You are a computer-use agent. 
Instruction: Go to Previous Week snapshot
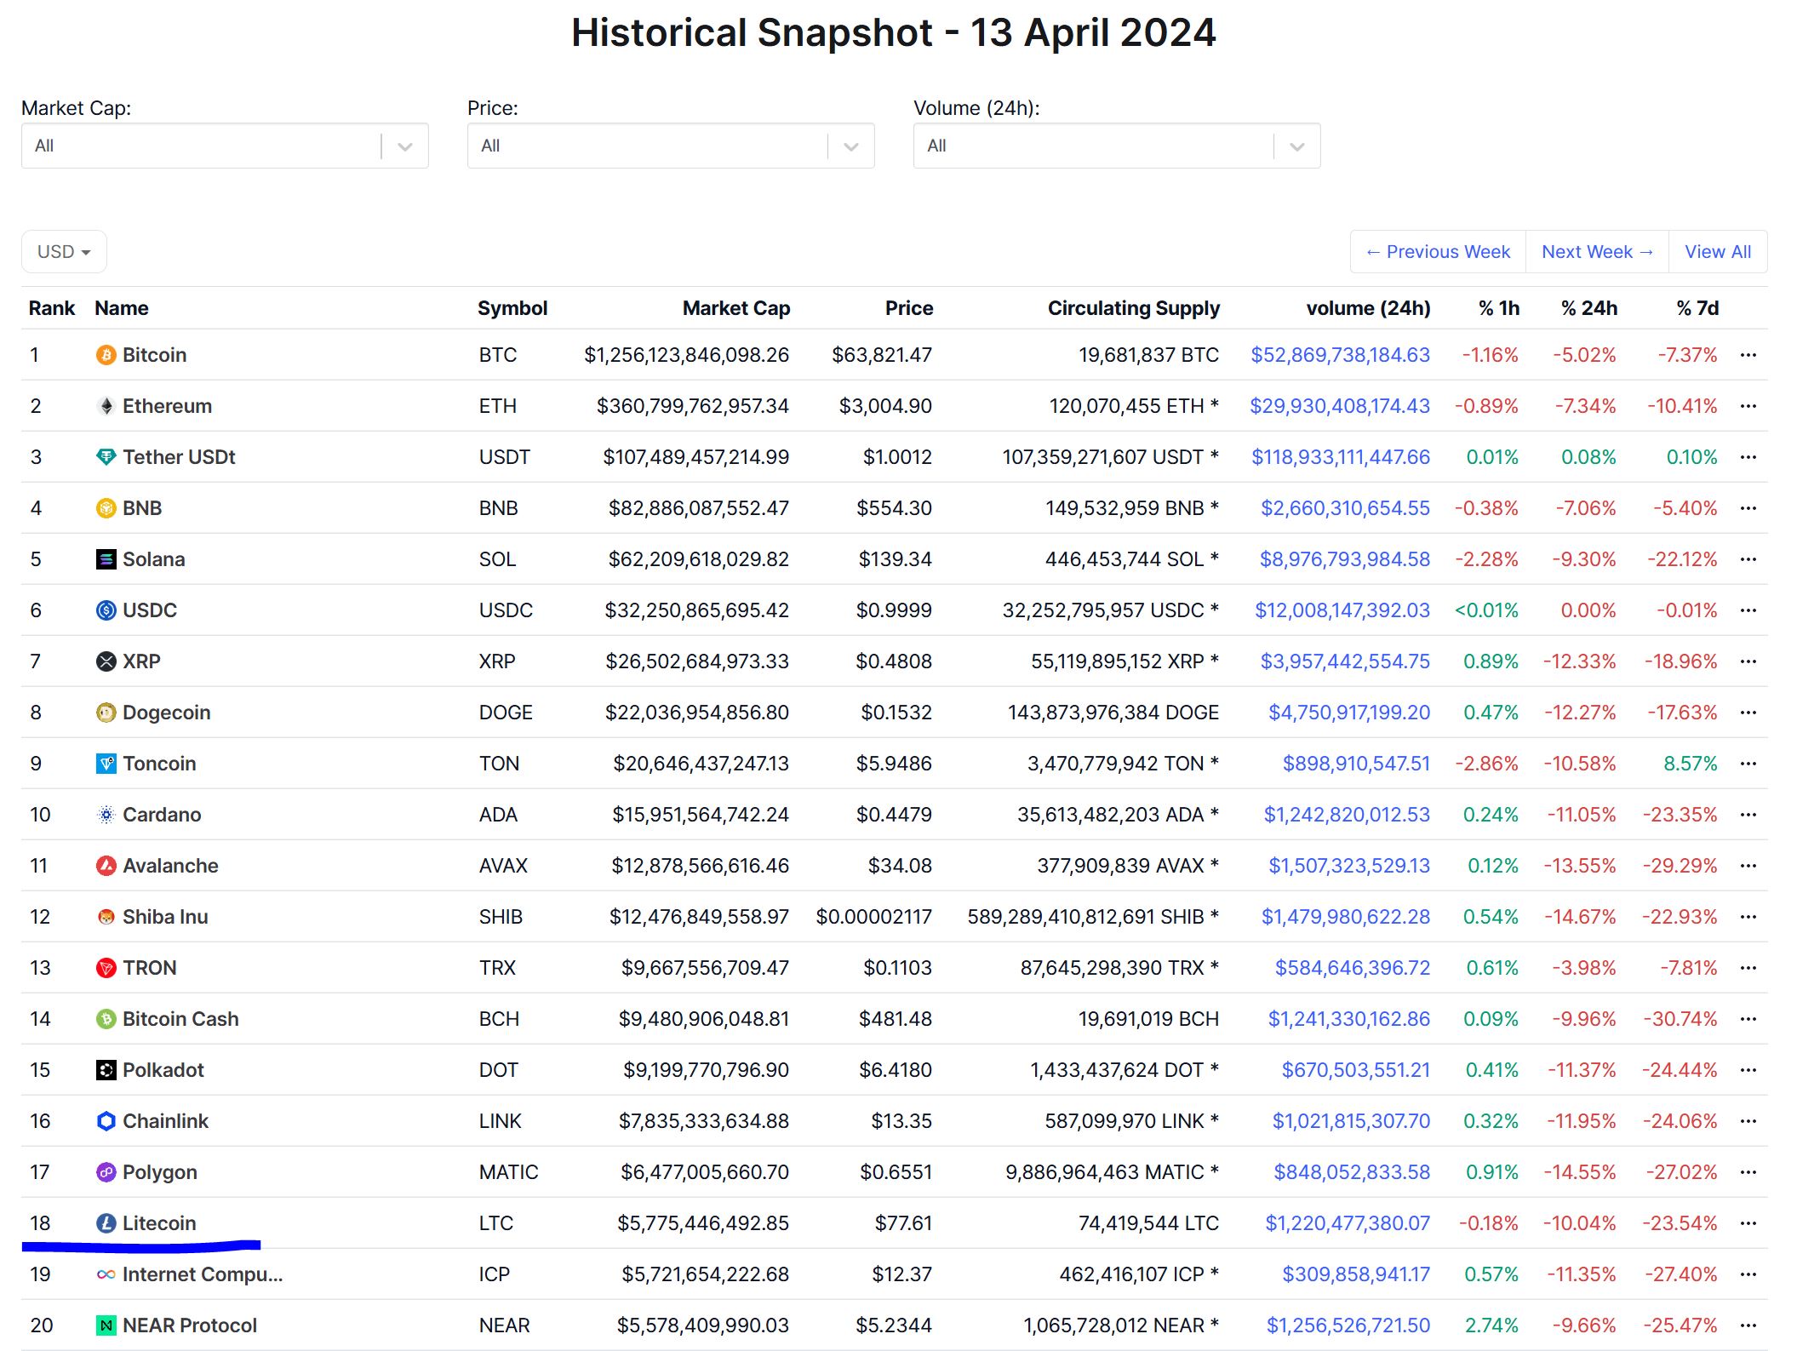[1438, 252]
